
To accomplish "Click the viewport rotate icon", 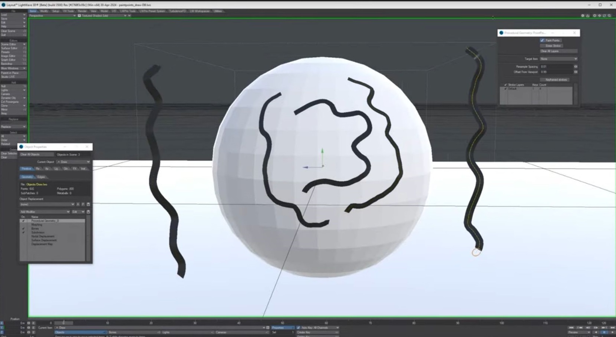I will pyautogui.click(x=605, y=16).
